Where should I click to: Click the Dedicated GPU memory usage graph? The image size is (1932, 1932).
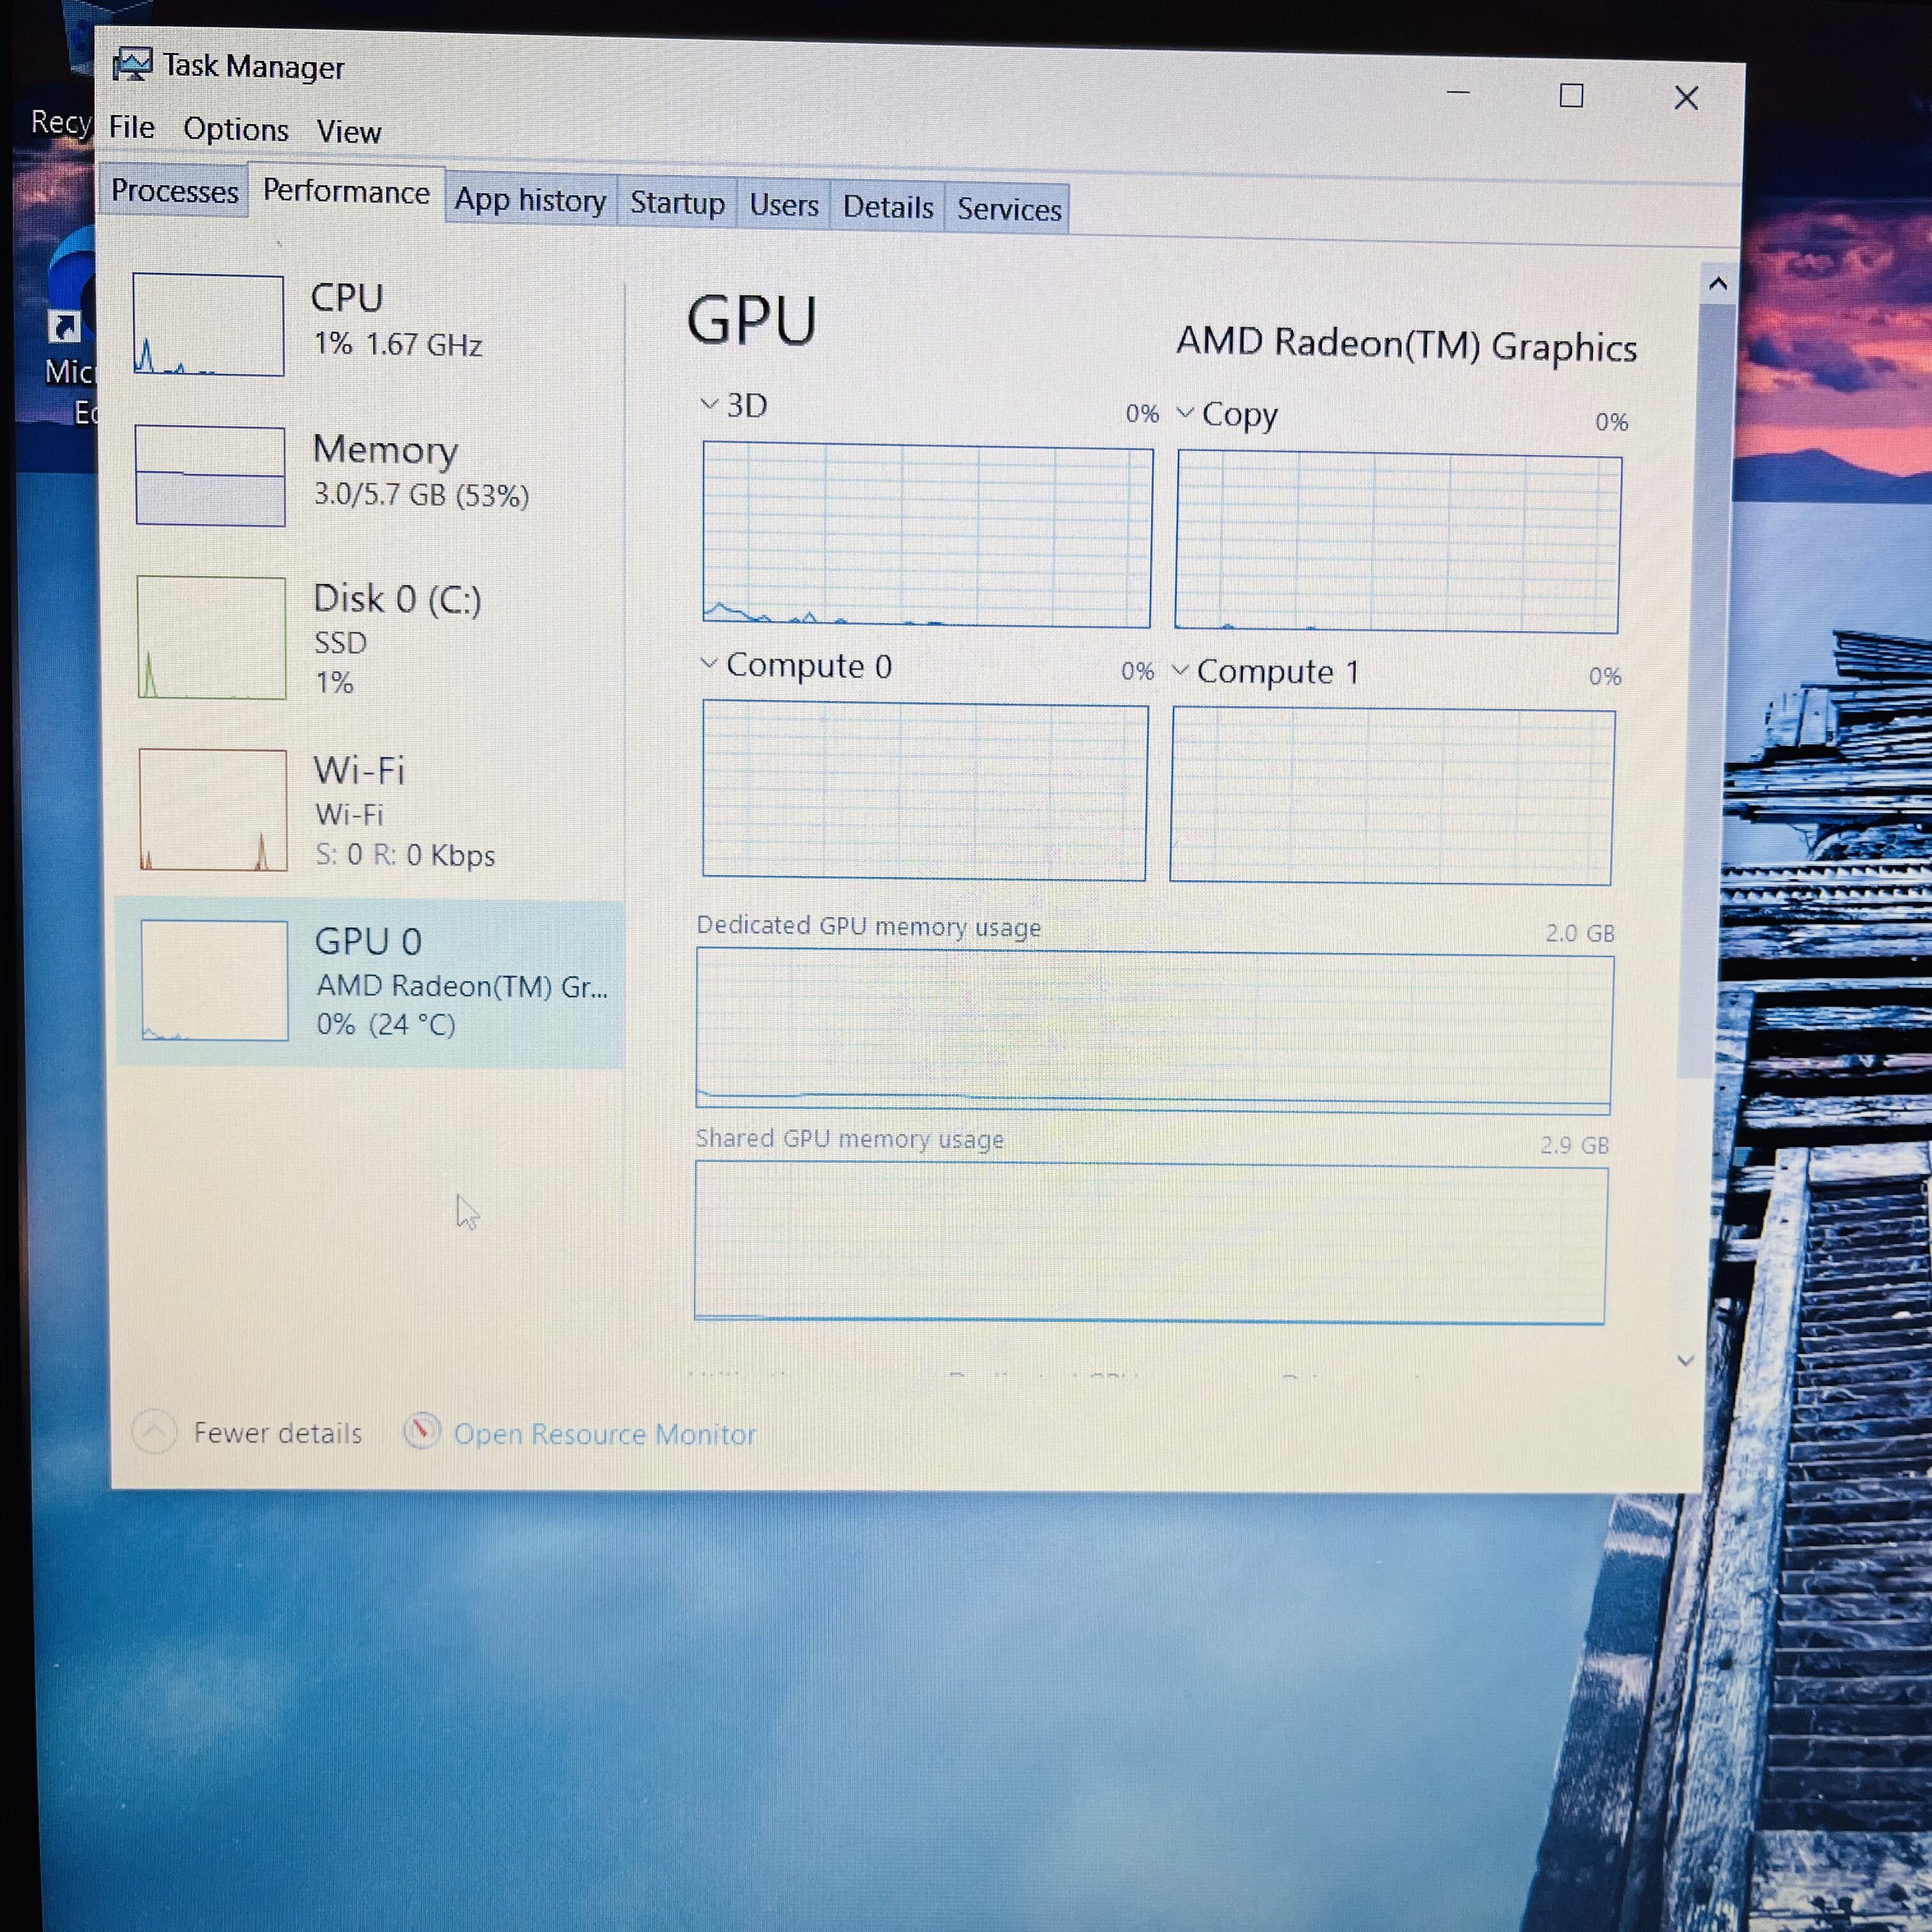[1154, 1030]
